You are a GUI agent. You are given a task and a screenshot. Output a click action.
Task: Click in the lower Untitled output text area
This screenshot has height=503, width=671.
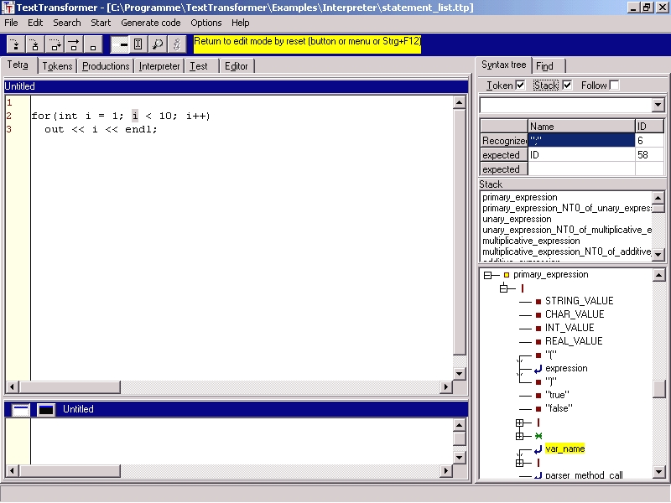(242, 441)
